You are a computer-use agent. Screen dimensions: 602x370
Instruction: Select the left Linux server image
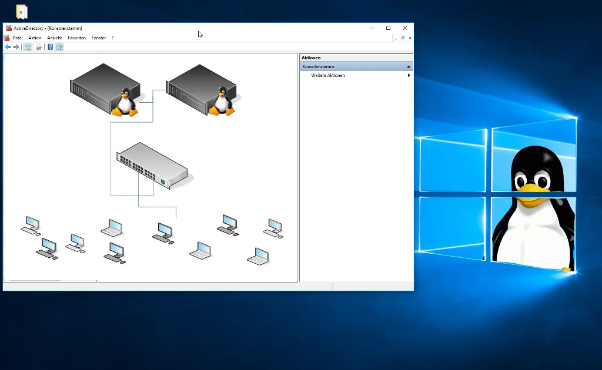pos(105,90)
